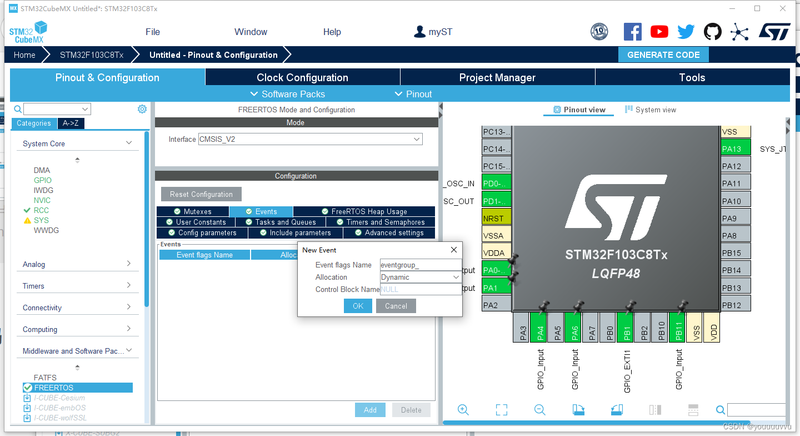Select FREERTOS in the middleware list

[x=78, y=388]
